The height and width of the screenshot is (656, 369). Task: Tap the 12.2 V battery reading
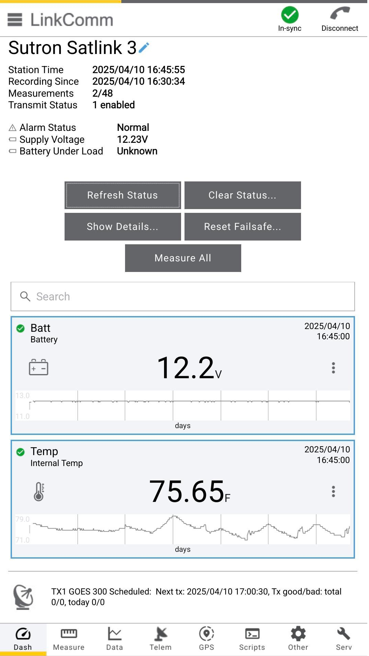point(189,368)
